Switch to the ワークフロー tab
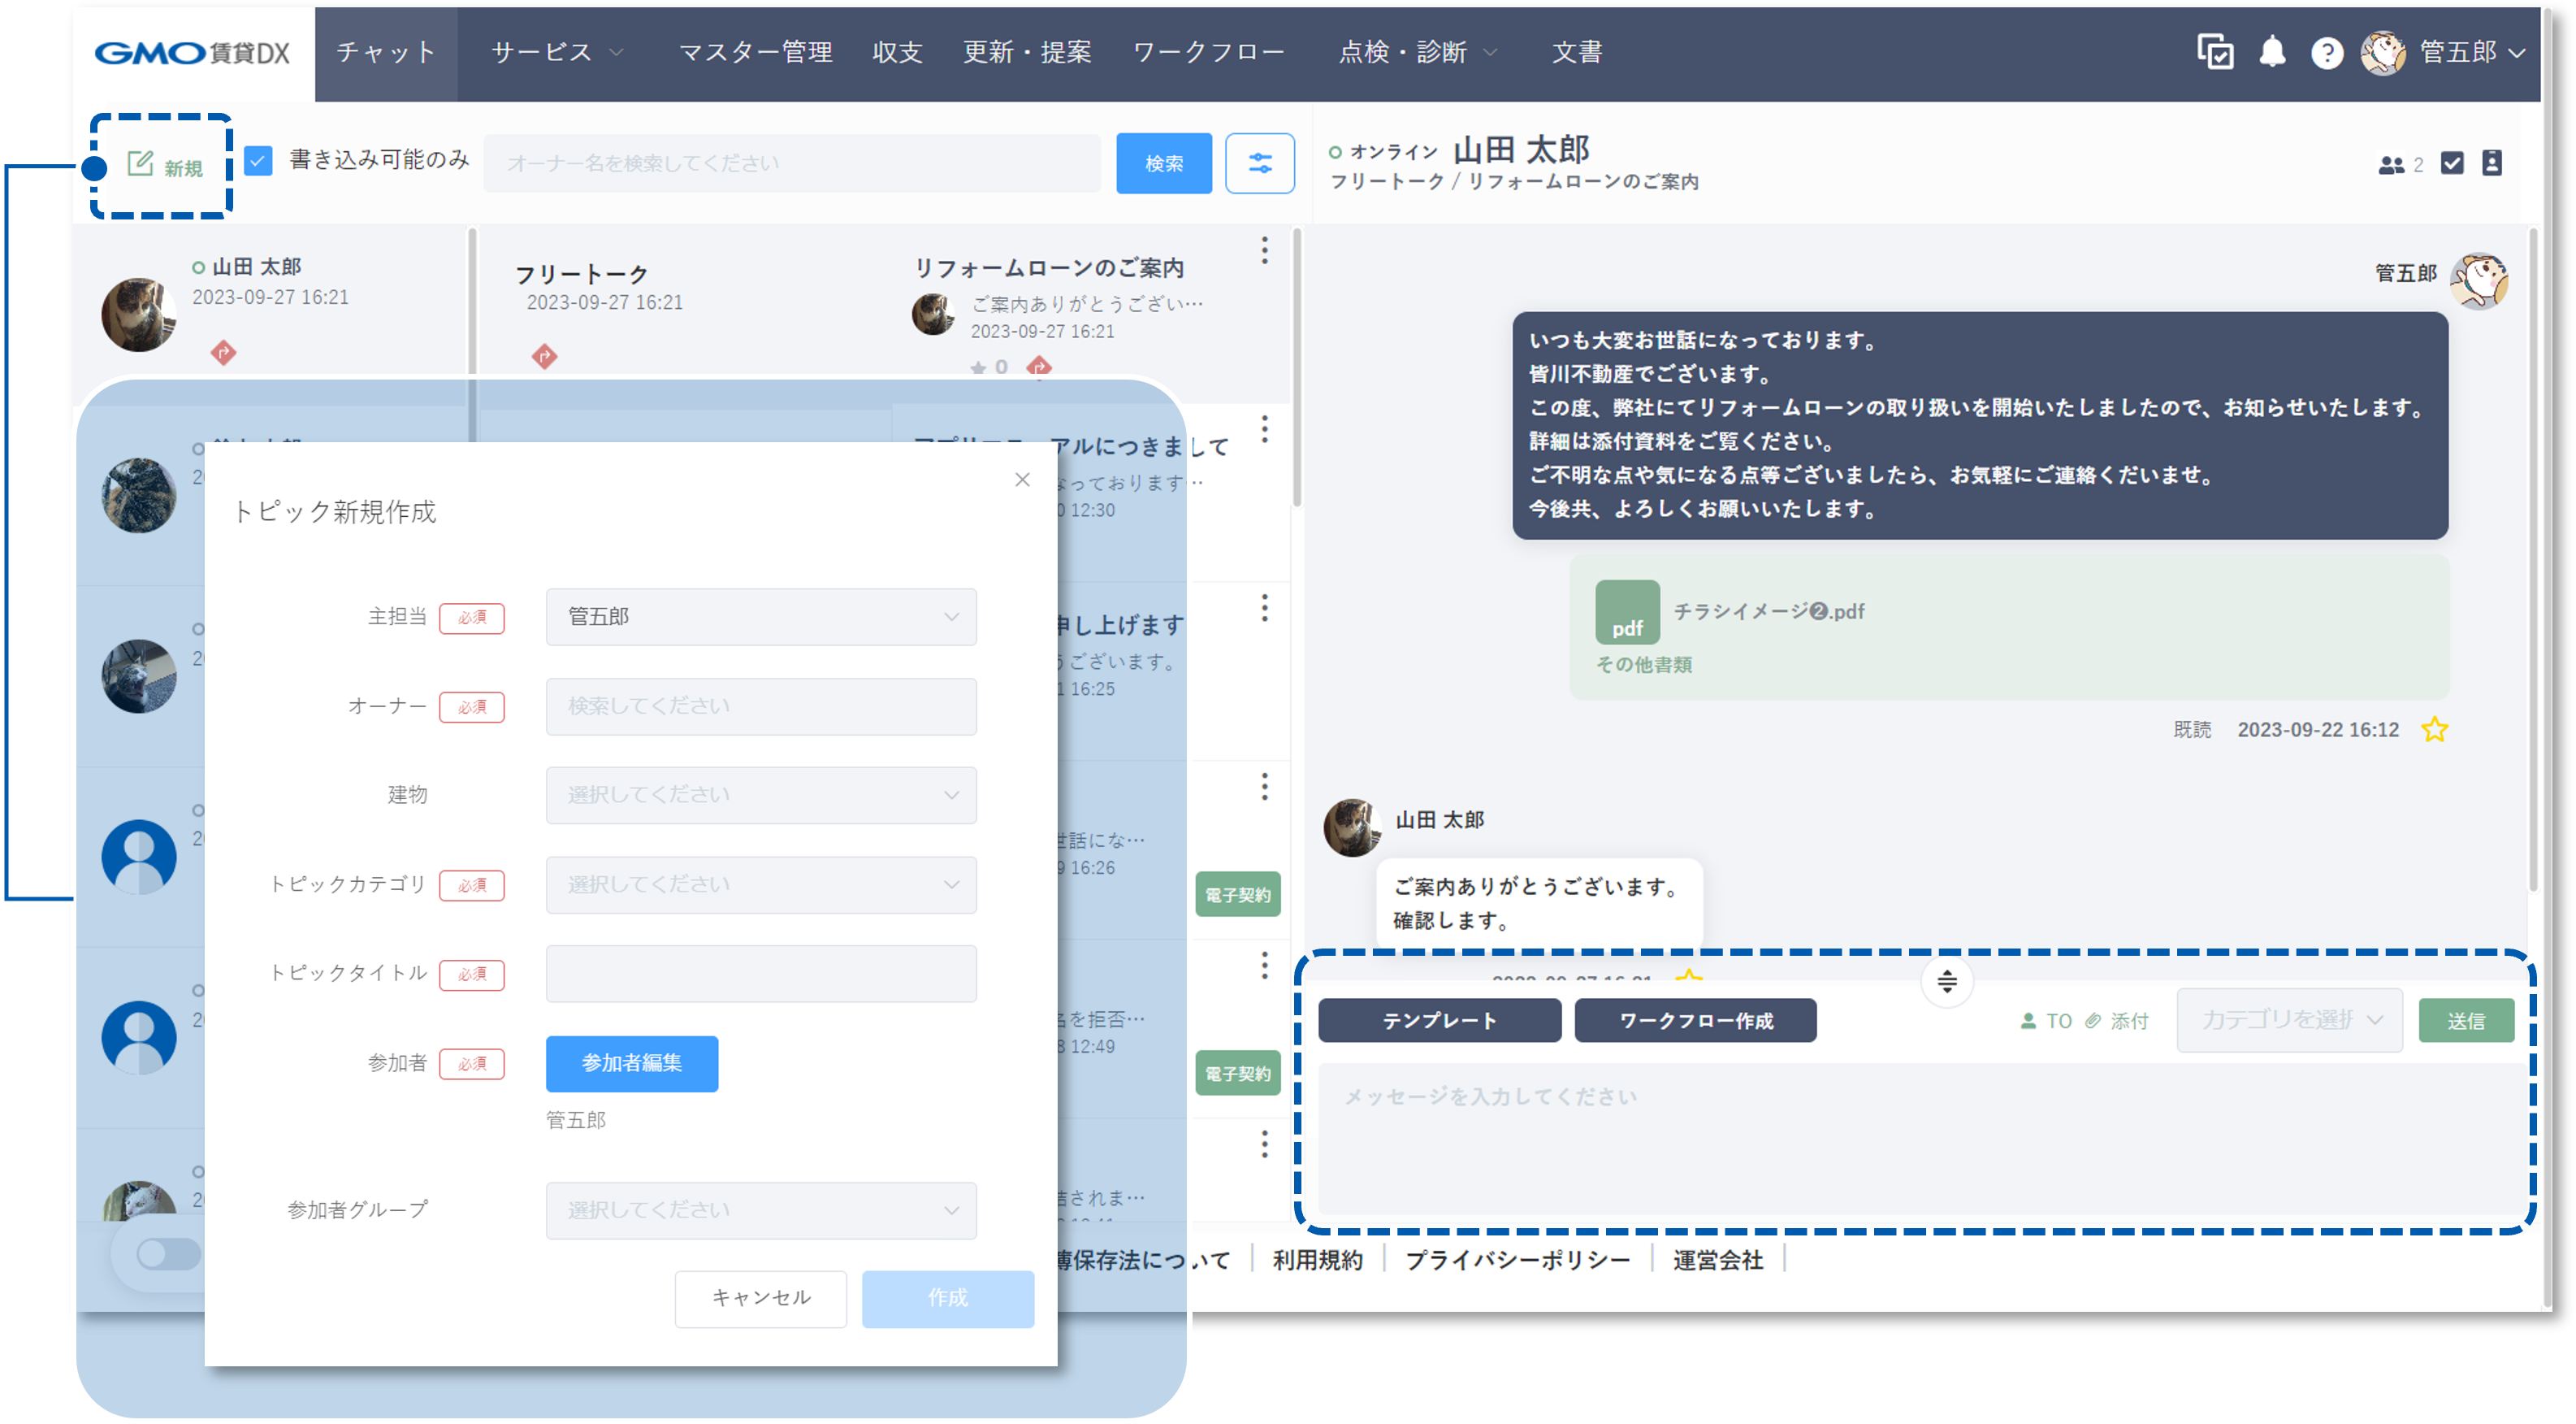 1209,52
